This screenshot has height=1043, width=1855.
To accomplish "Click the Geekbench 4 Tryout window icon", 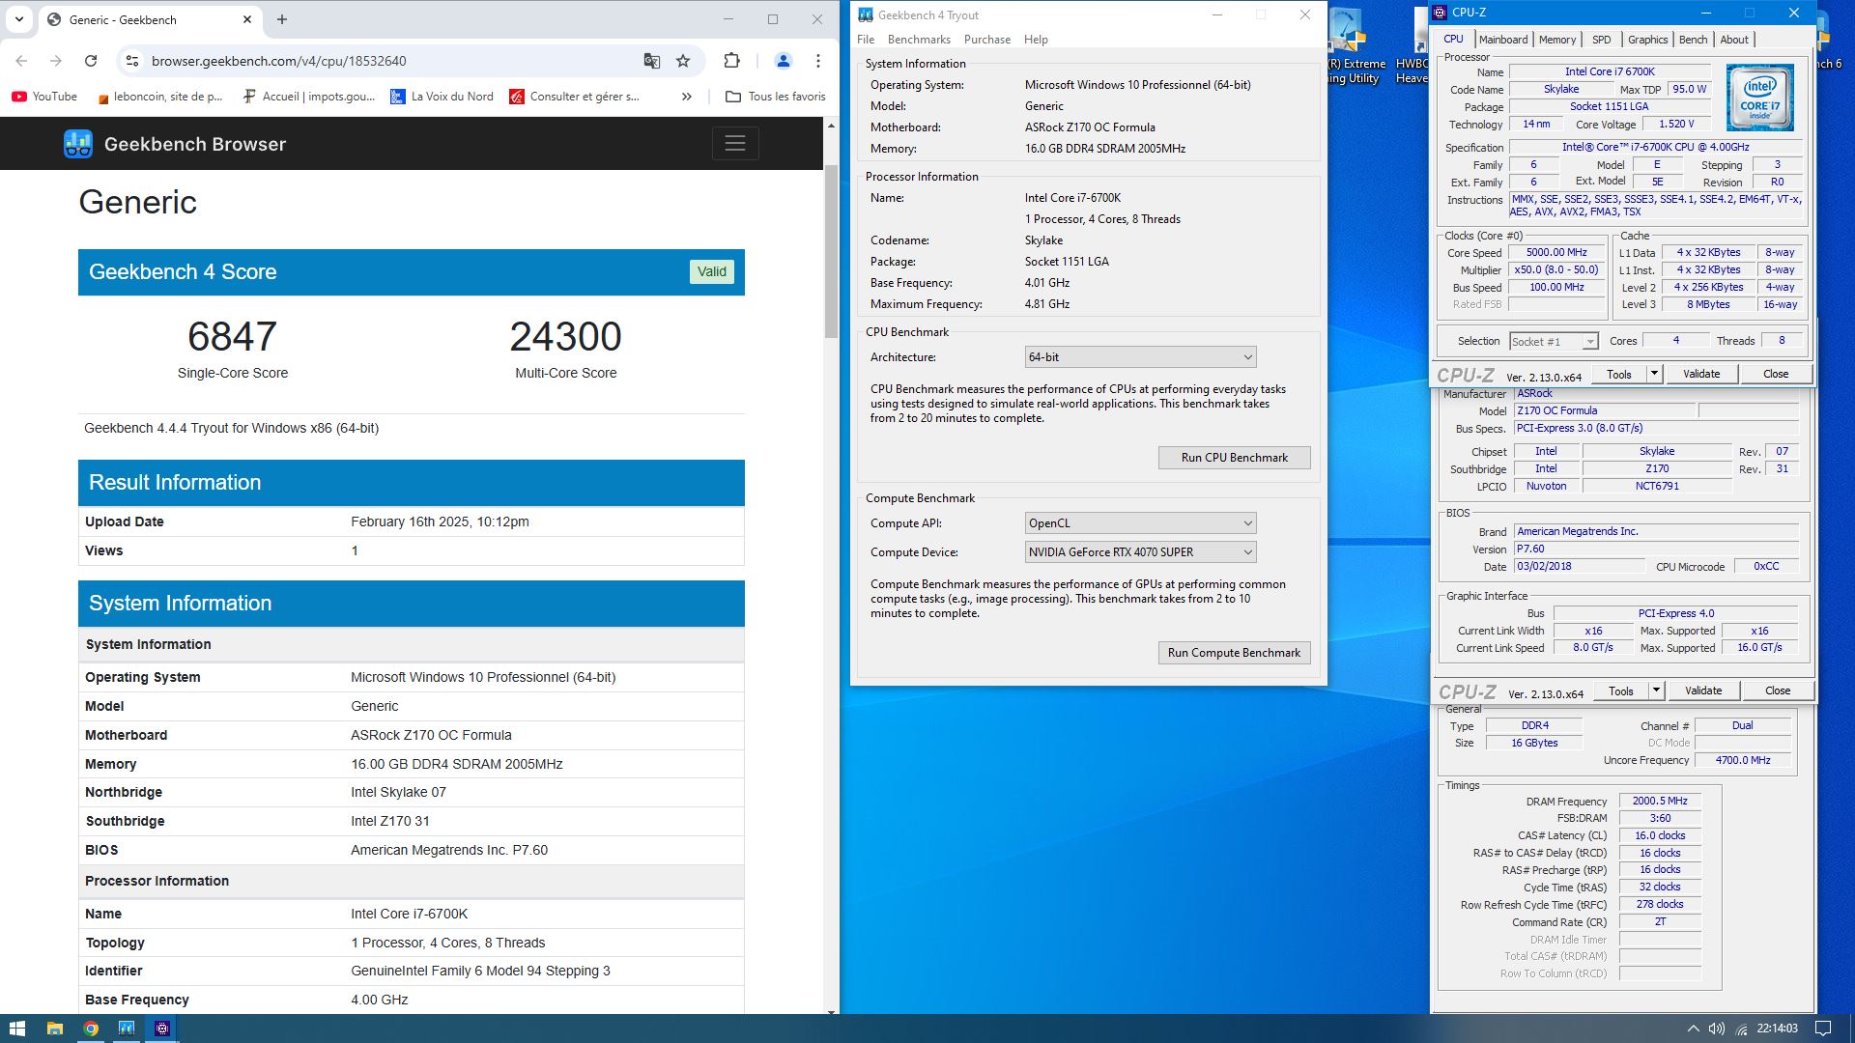I will pyautogui.click(x=866, y=14).
